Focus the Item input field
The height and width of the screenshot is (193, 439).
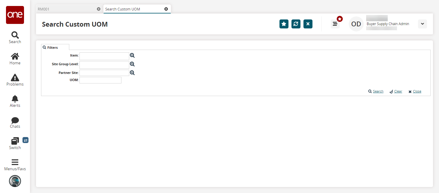[x=104, y=56]
